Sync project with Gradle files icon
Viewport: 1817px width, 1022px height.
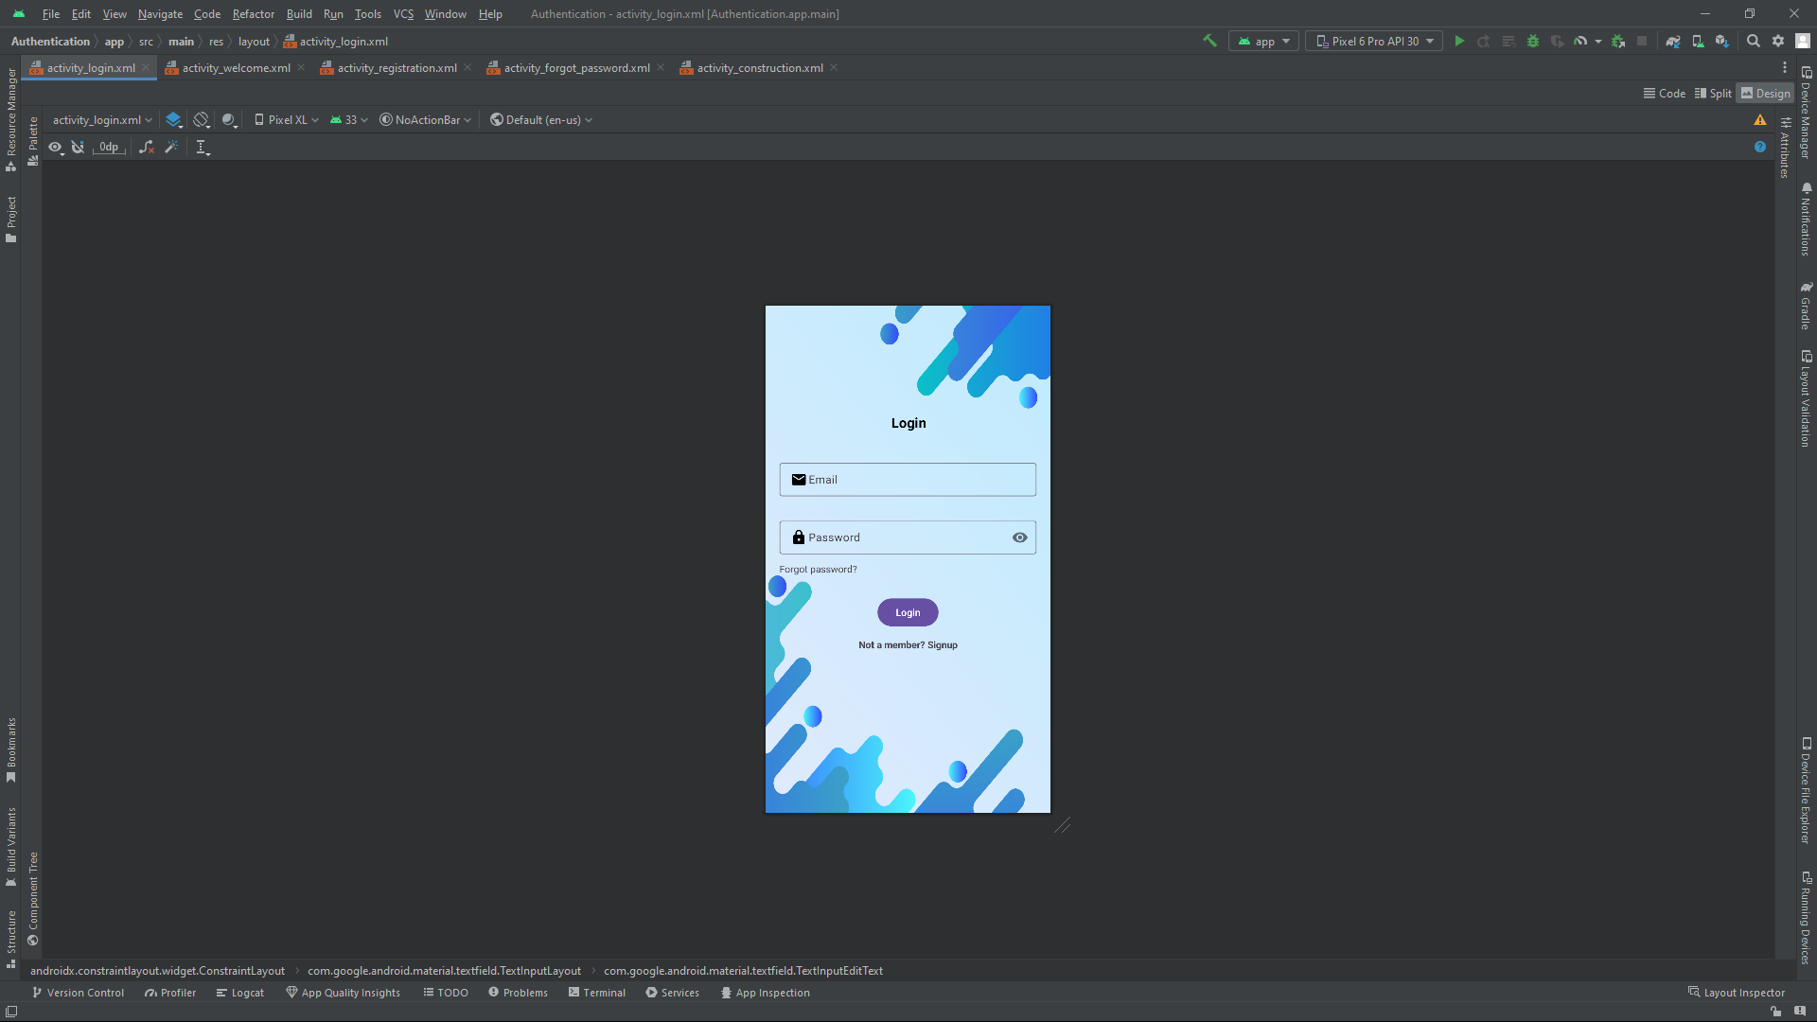pyautogui.click(x=1673, y=41)
